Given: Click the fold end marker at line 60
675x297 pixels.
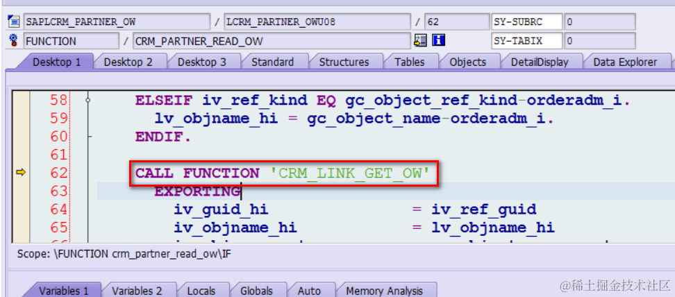Looking at the screenshot, I should 89,137.
